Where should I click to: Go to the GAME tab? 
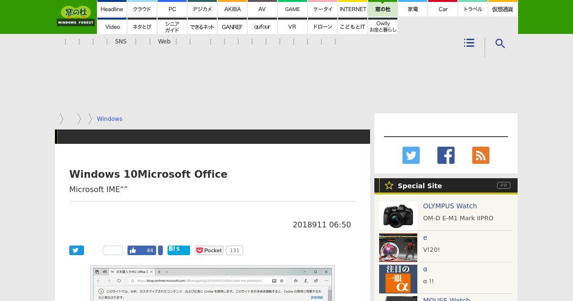[x=292, y=9]
